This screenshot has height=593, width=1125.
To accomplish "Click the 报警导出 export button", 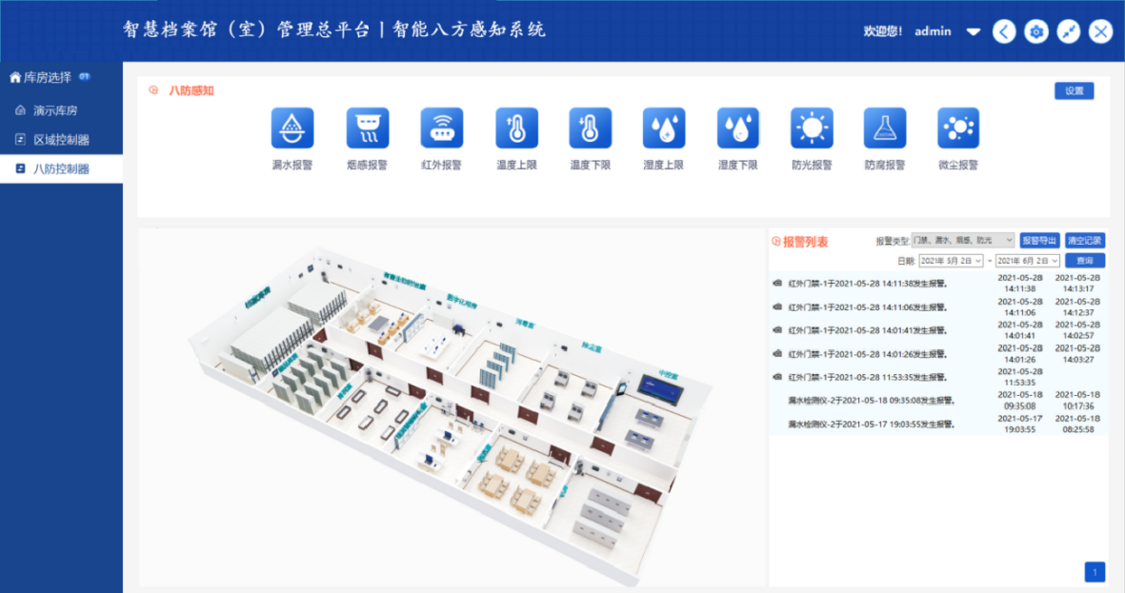I will tap(1039, 241).
